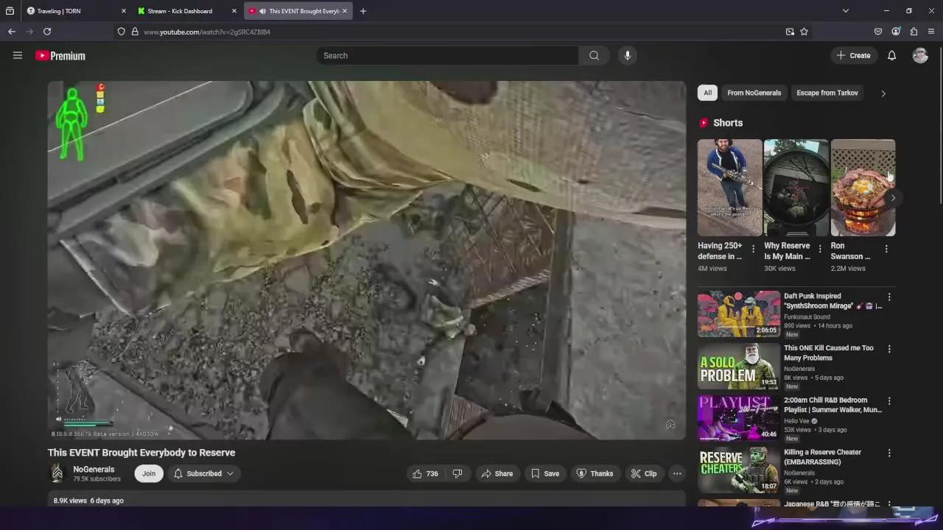Select the Escape from Tarkov chip
Screen dimensions: 943x530
pos(827,93)
